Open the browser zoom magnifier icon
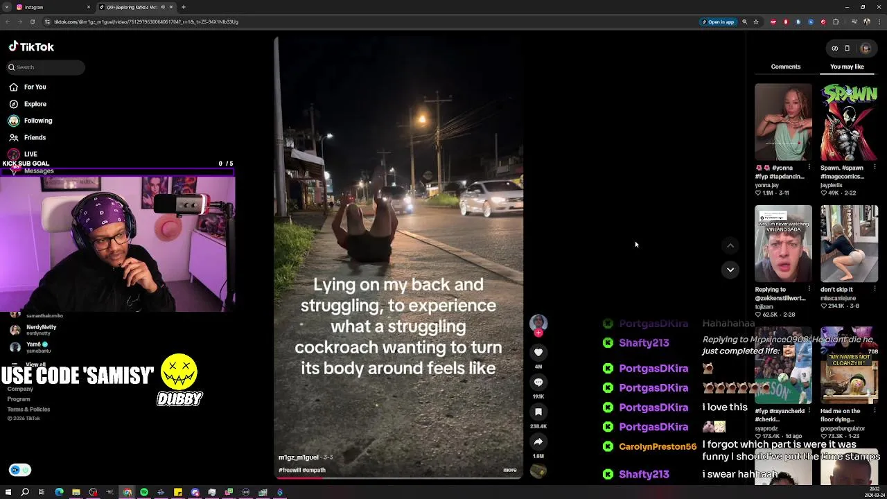Screen dimensions: 887x499 point(745,21)
